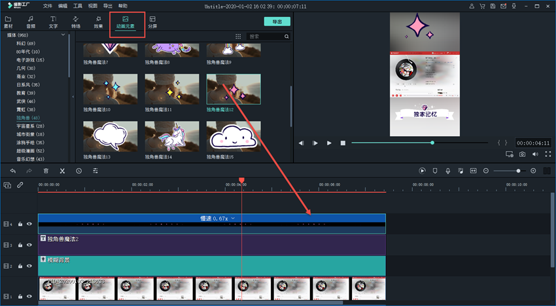Viewport: 556px width, 306px height.
Task: Play the preview video
Action: pyautogui.click(x=329, y=143)
